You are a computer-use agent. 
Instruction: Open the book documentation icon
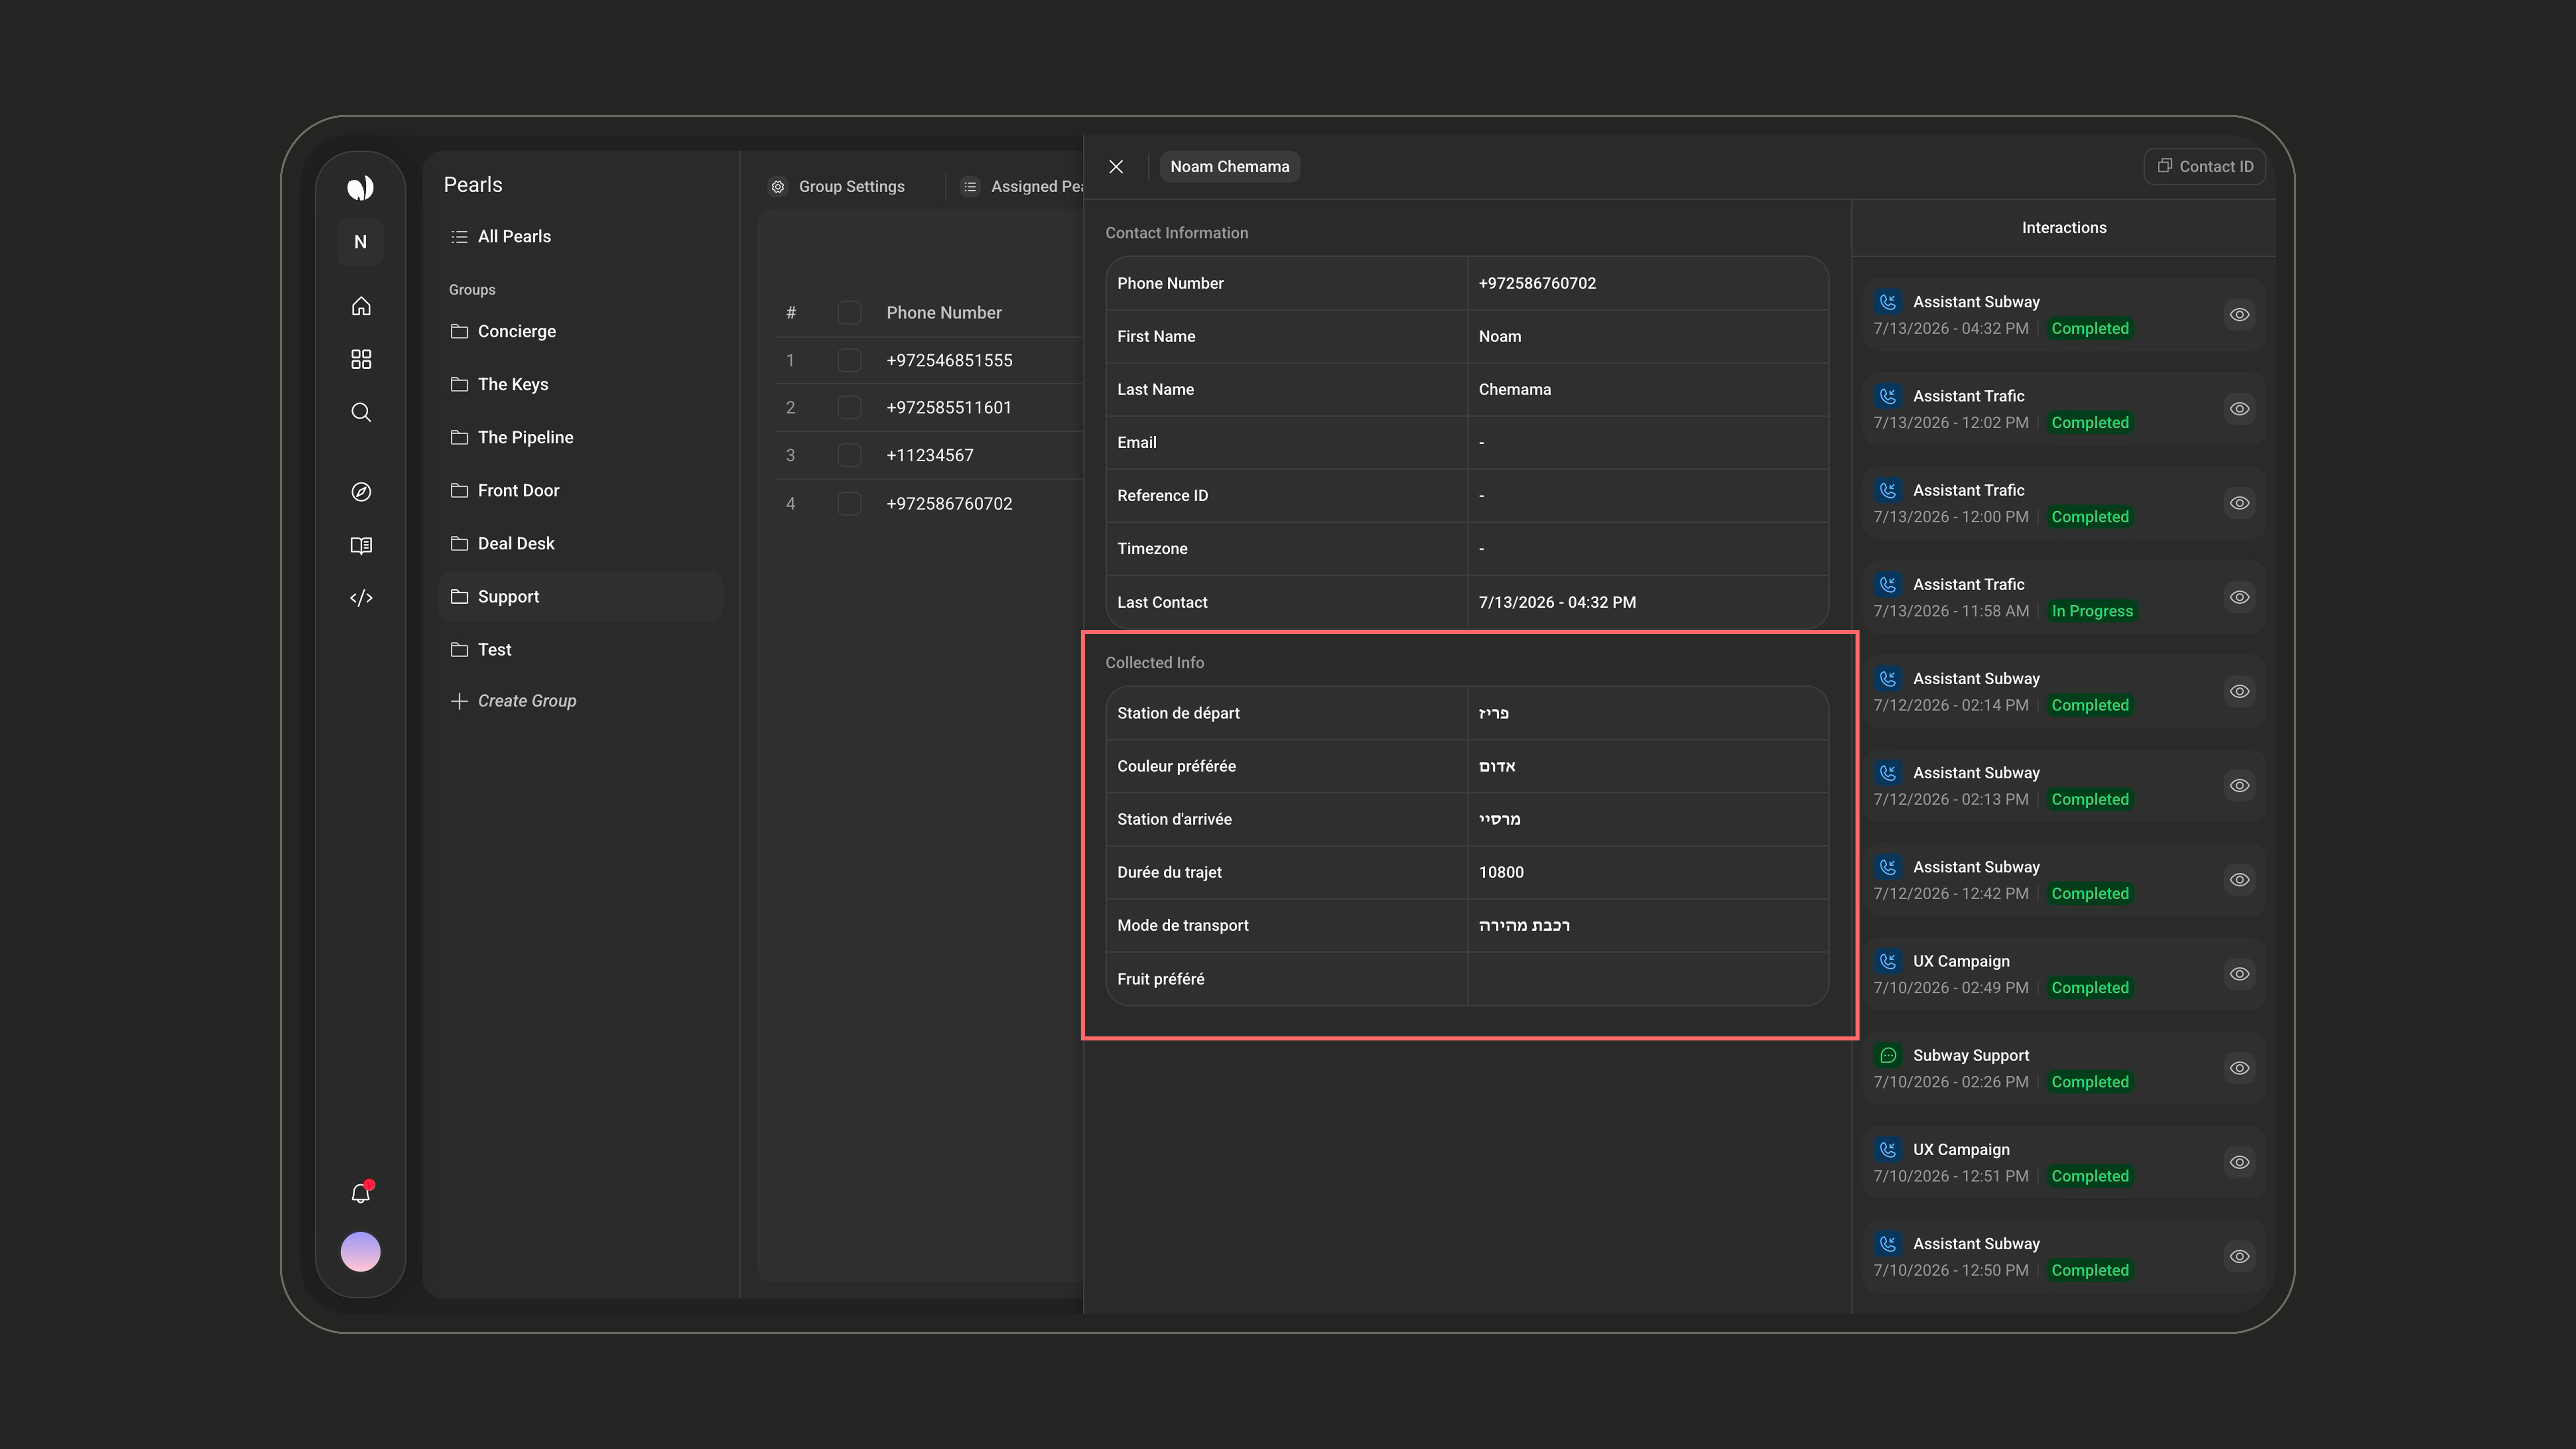tap(361, 545)
